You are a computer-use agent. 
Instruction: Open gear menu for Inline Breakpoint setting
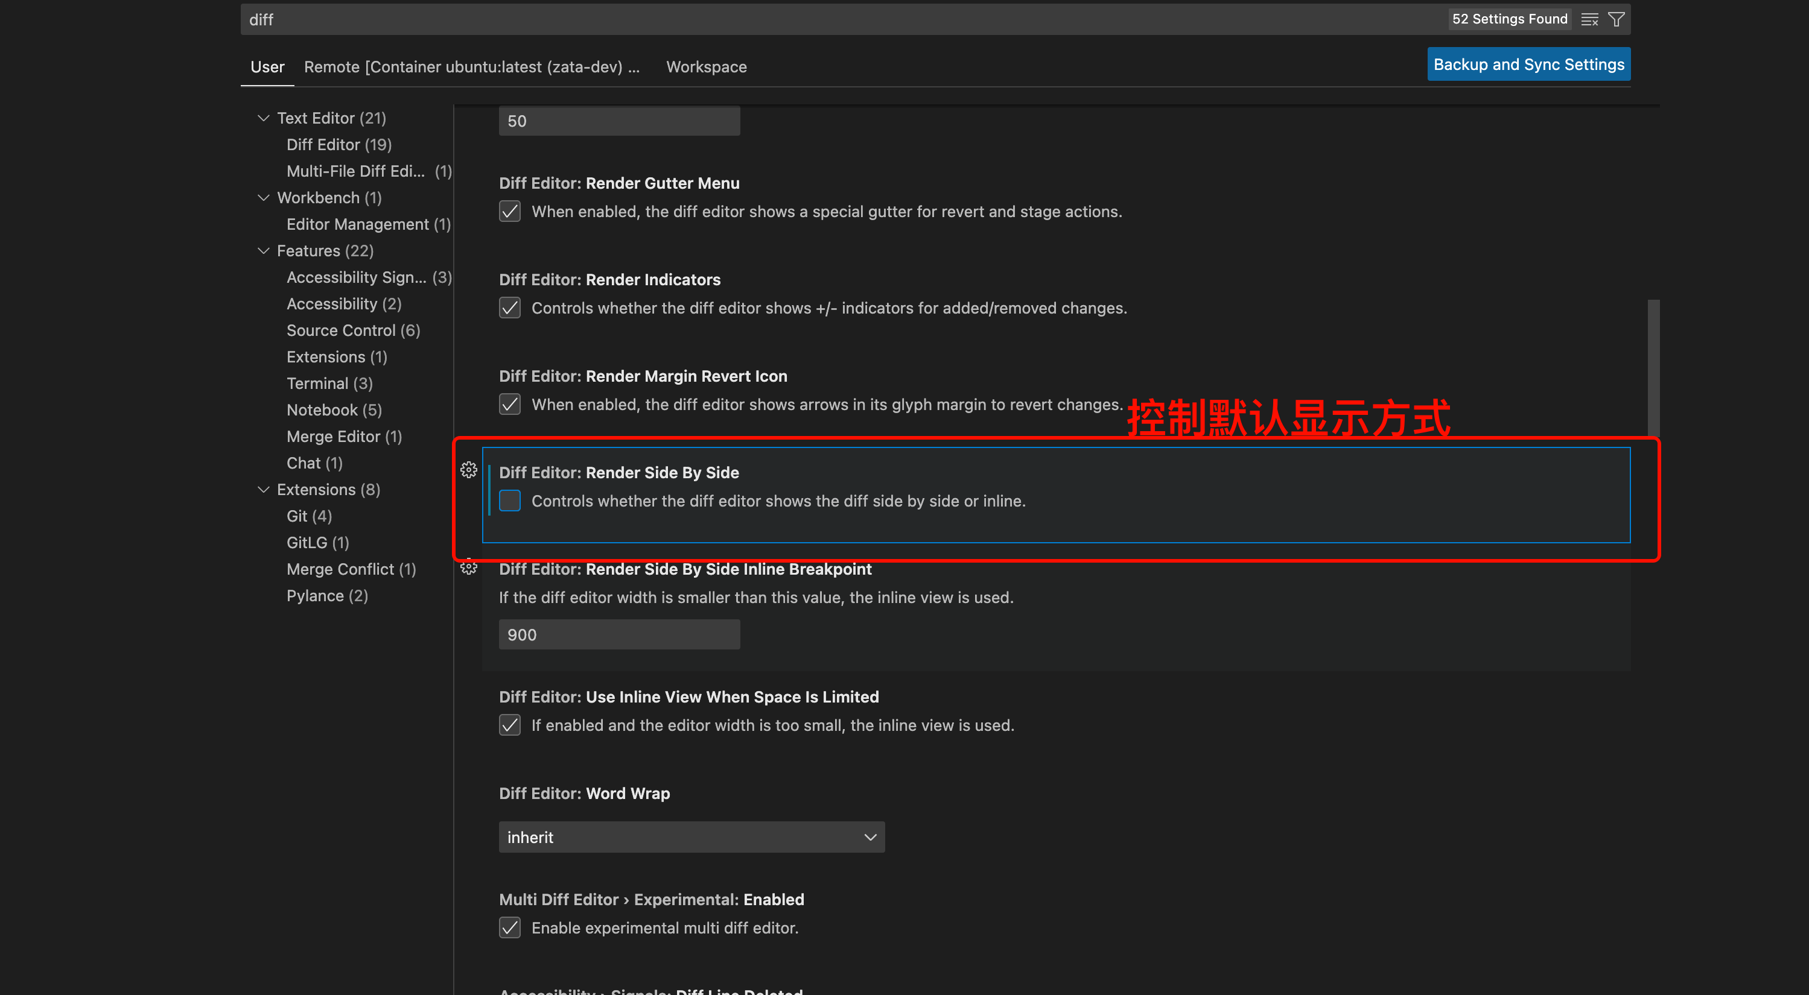(468, 567)
